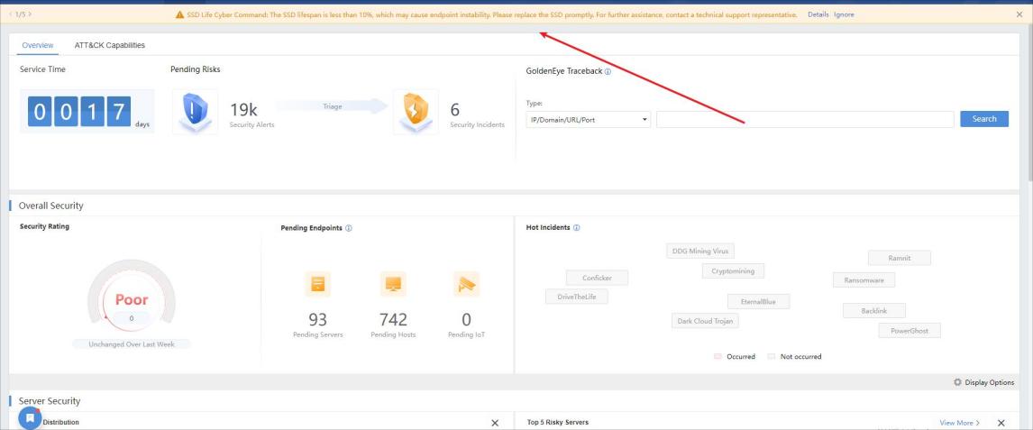Viewport: 1033px width, 430px height.
Task: Click Ignore in the SSD warning
Action: (844, 14)
